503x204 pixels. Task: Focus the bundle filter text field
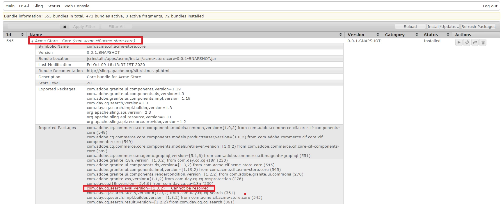[33, 26]
